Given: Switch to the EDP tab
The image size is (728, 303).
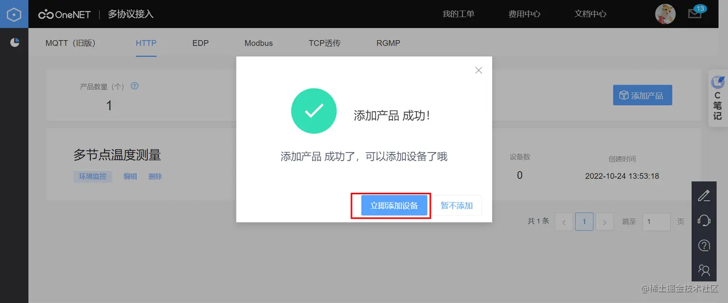Looking at the screenshot, I should [200, 43].
